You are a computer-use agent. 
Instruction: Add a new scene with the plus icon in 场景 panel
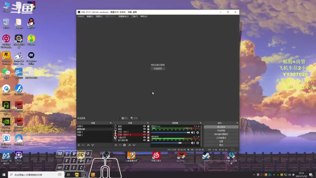(79, 145)
